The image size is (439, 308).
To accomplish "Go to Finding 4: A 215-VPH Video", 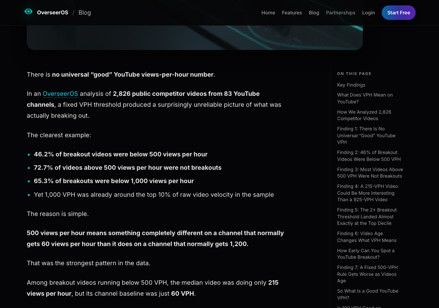I will (x=368, y=193).
